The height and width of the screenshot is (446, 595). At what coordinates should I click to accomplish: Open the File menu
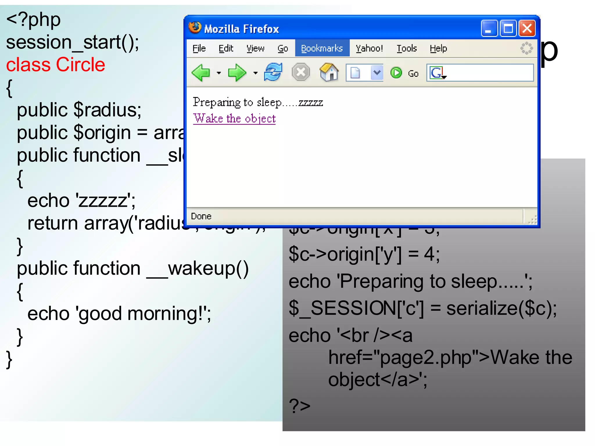click(x=199, y=48)
